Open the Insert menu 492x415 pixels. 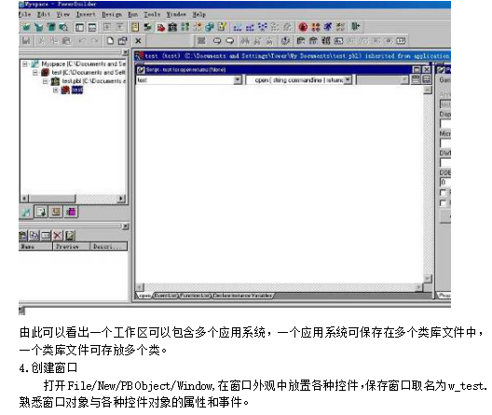tap(86, 14)
